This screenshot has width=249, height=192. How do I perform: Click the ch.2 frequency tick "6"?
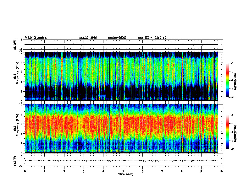click(22, 124)
